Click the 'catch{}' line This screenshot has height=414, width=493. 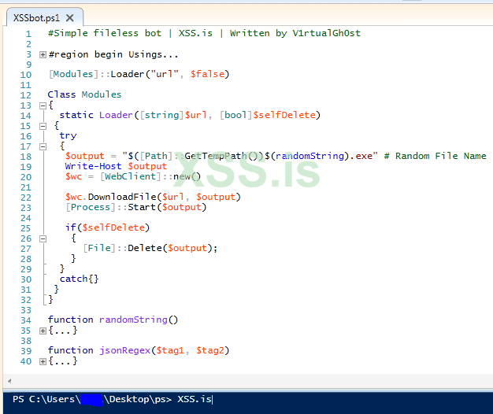click(80, 279)
